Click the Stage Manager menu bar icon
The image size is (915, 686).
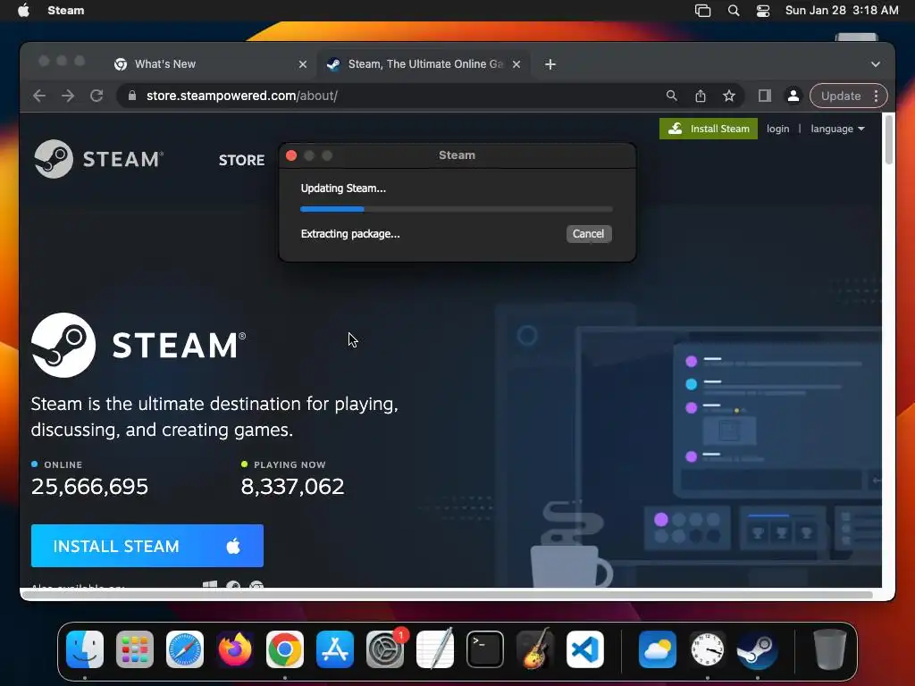702,11
